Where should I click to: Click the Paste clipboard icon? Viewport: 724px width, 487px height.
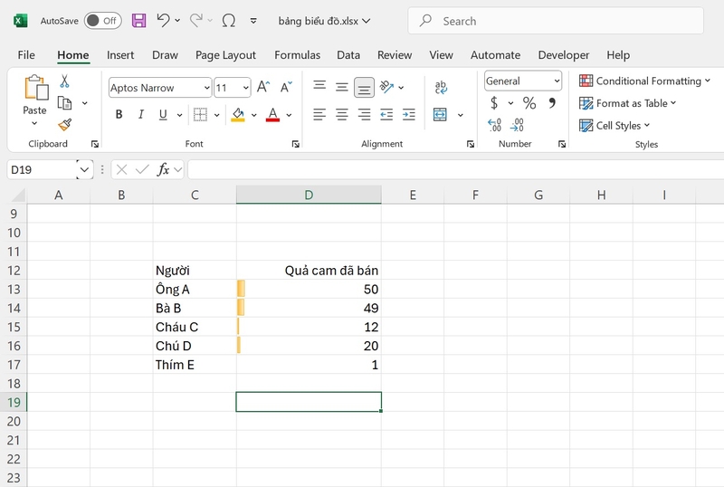coord(36,88)
